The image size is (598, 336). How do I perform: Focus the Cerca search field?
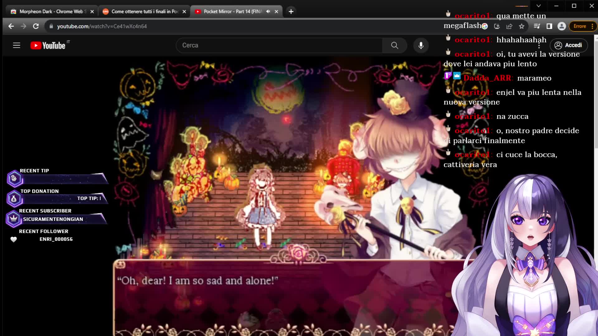point(279,45)
